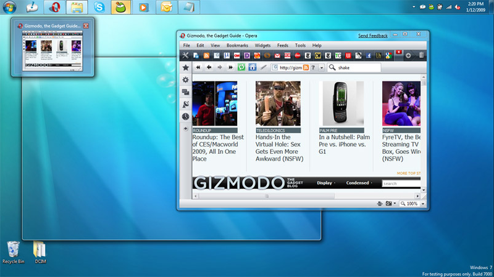Click the vertical scrollbar down arrow

[424, 190]
